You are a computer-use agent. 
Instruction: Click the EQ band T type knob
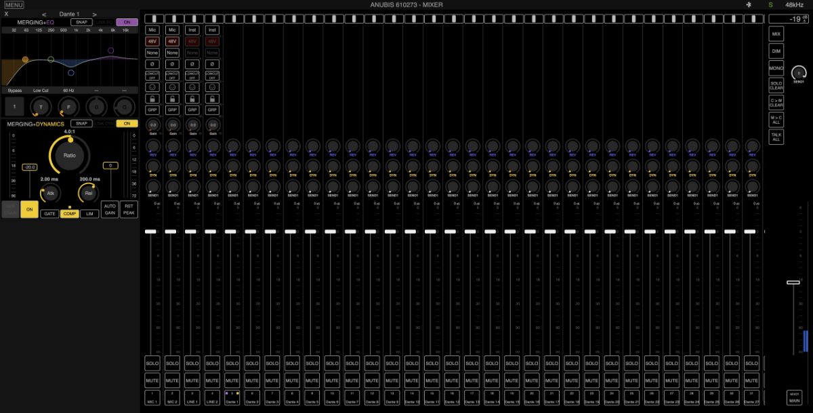tap(41, 106)
